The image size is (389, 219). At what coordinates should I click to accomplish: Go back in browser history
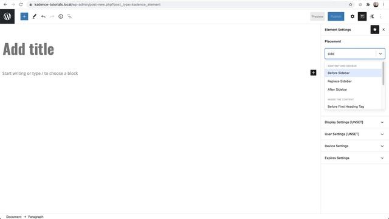click(x=5, y=4)
